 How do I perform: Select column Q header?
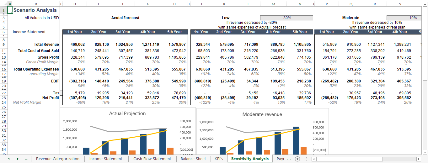pyautogui.click(x=350, y=4)
